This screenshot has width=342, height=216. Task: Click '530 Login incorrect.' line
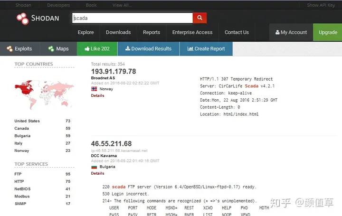125,194
